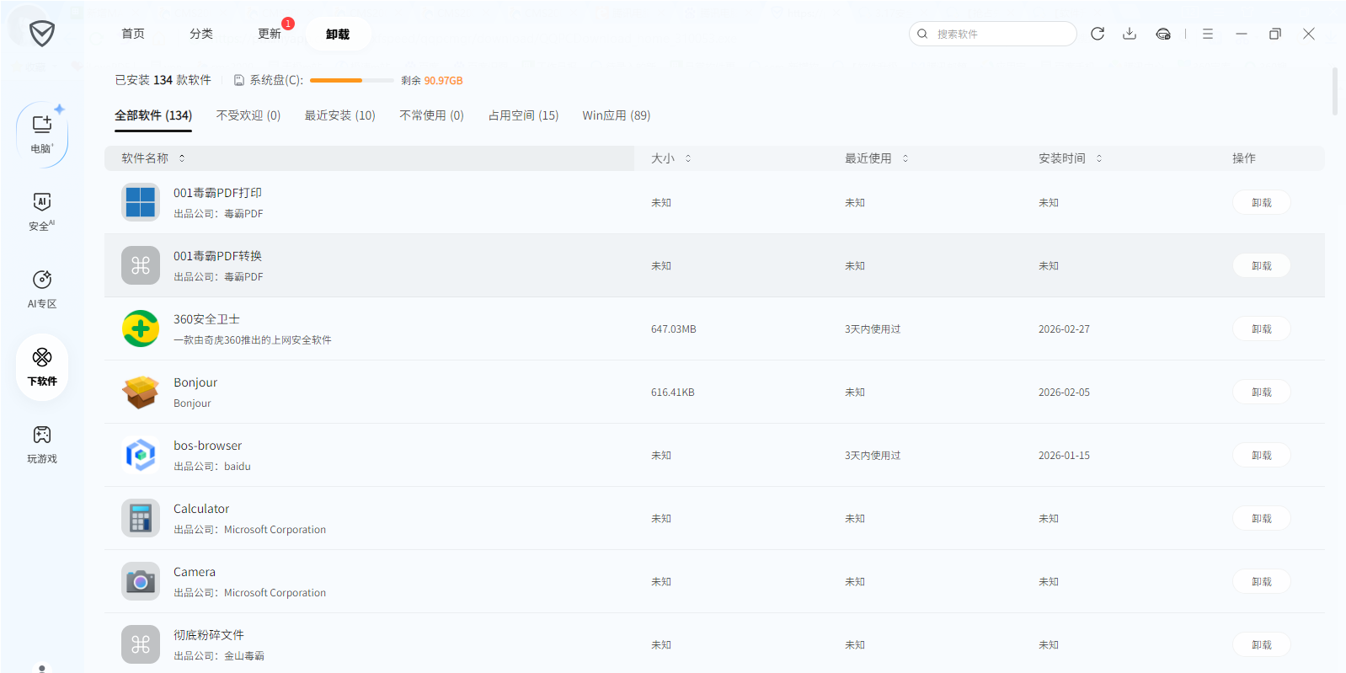Screen dimensions: 1346x673
Task: Sort list by 最近使用 column
Action: coord(876,158)
